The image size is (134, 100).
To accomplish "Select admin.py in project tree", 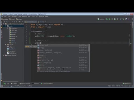I will click(13, 32).
